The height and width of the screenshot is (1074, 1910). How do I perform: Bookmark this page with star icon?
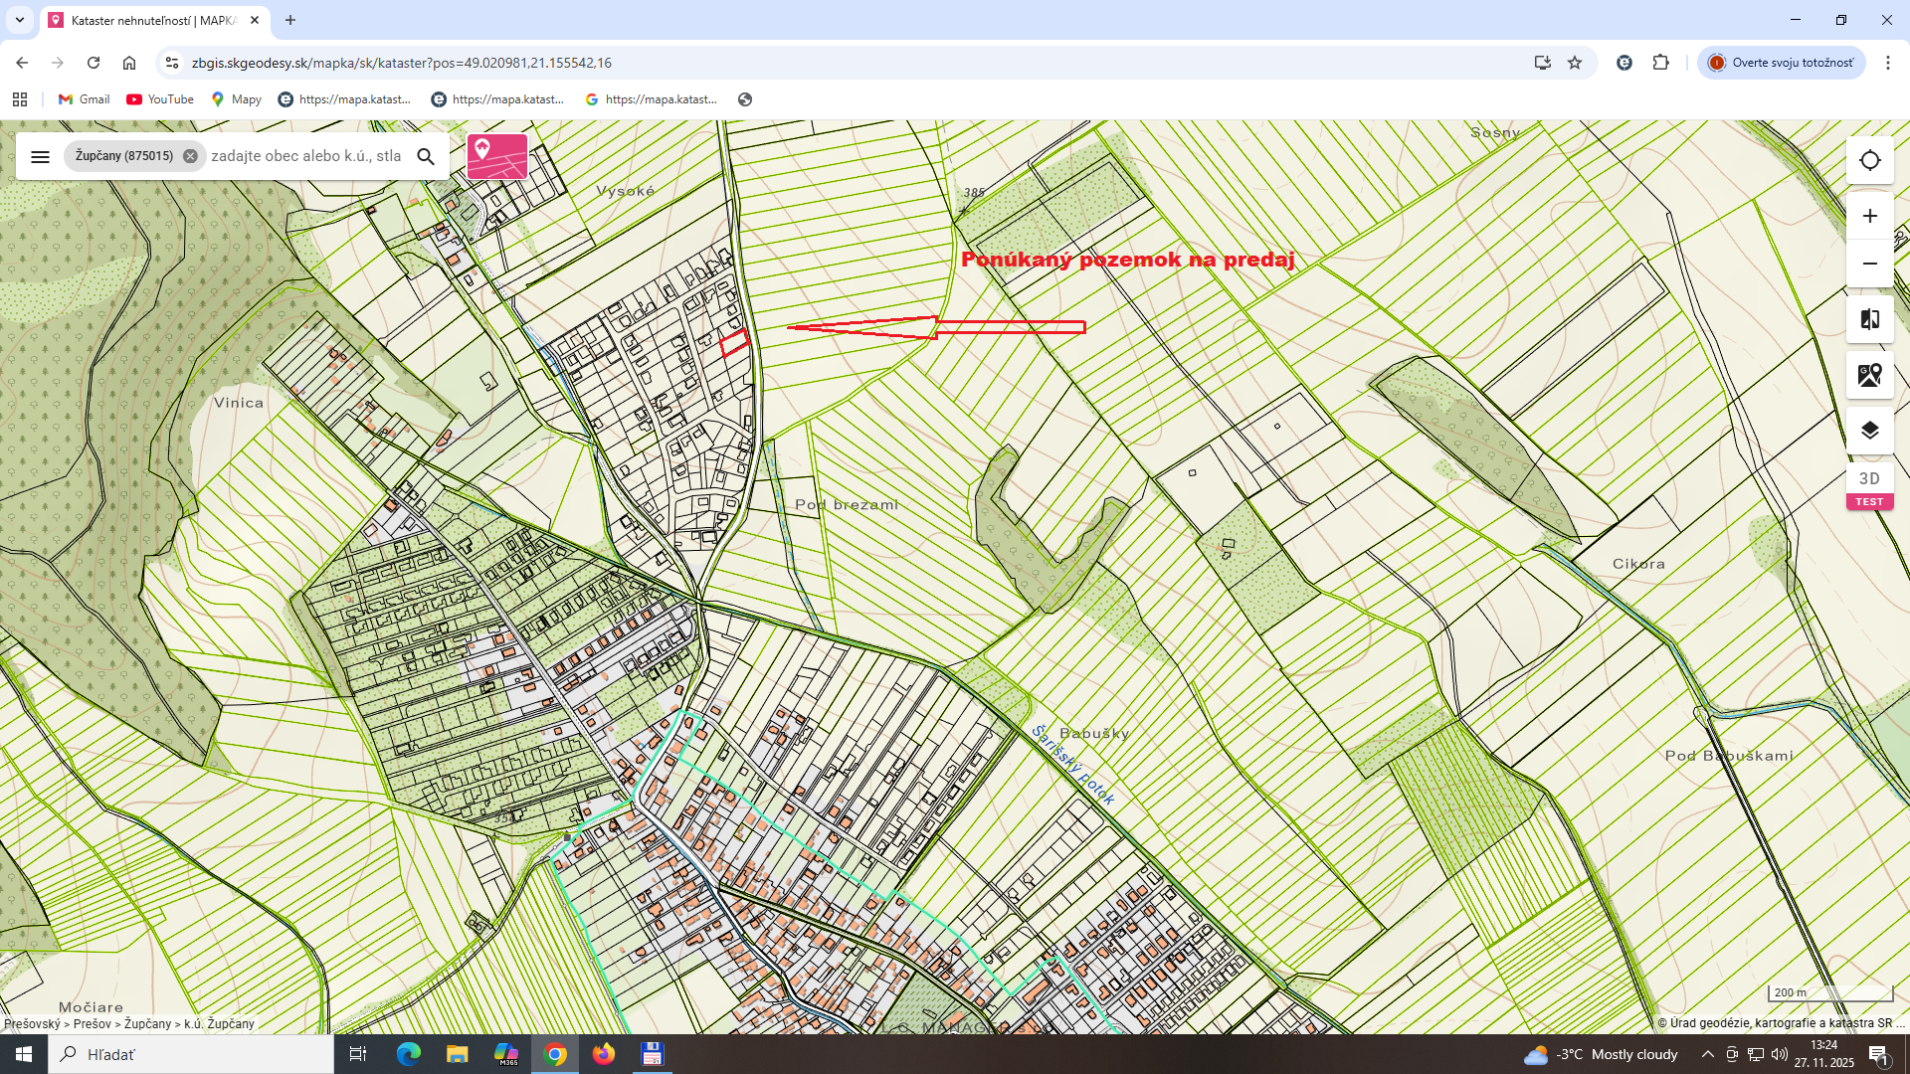click(x=1575, y=63)
